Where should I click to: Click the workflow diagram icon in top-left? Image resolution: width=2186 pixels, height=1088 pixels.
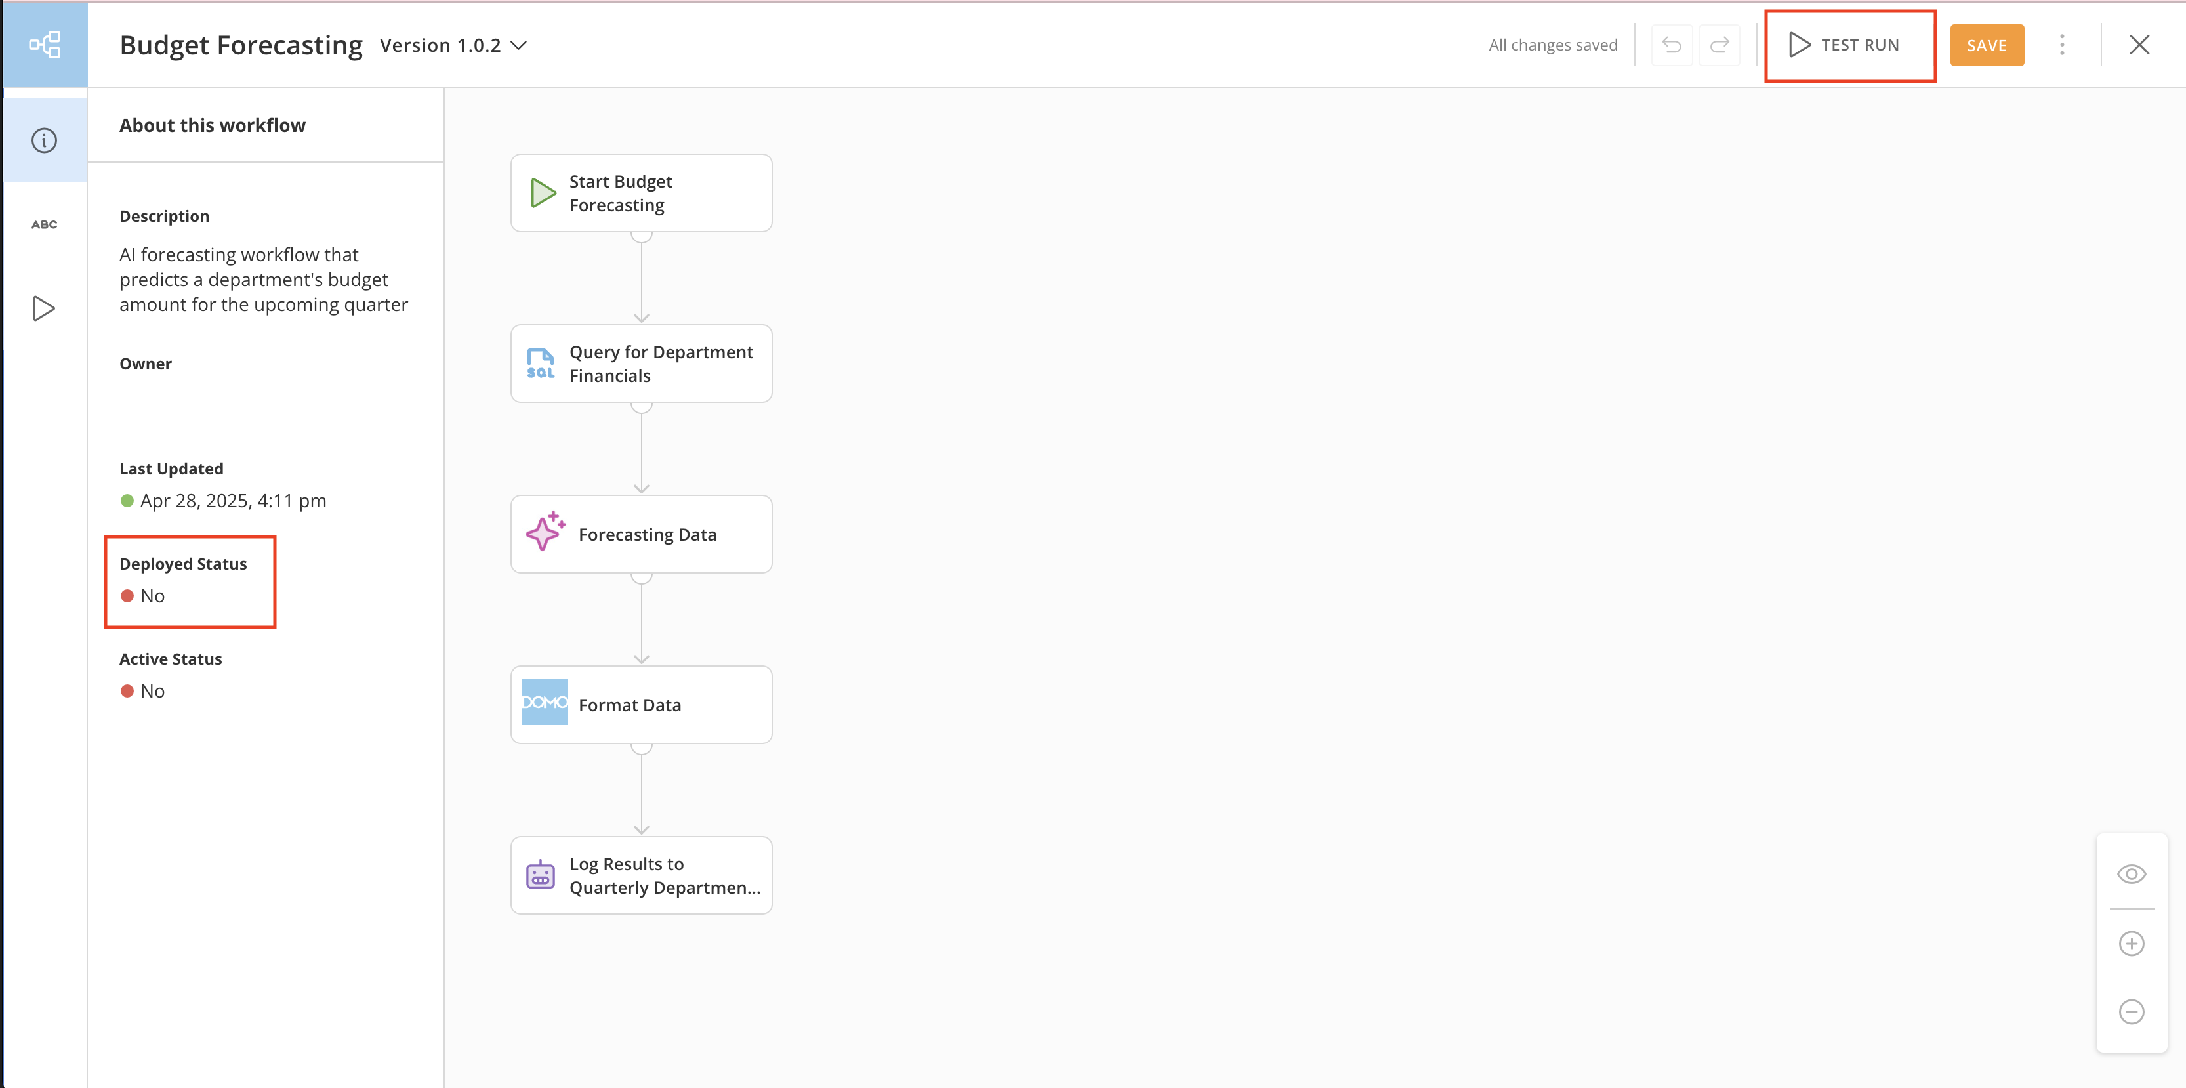[x=44, y=44]
